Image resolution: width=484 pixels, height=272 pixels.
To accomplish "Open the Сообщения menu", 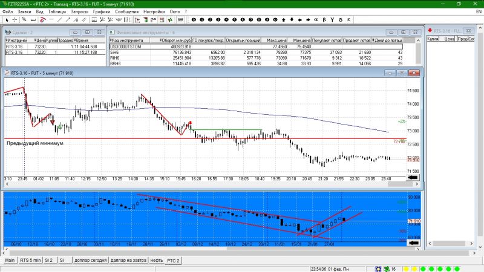I will [x=127, y=11].
